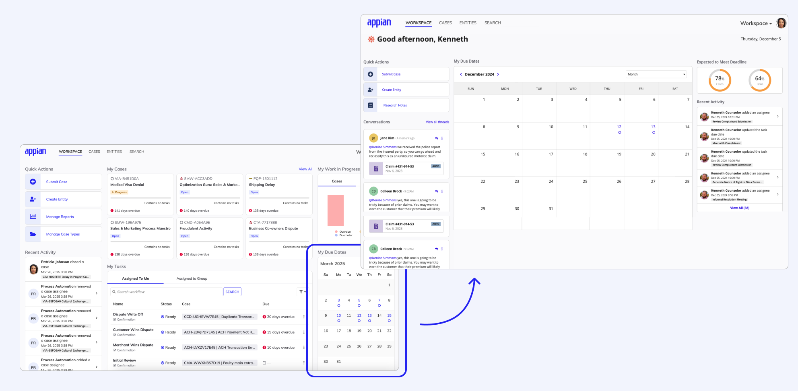Image resolution: width=798 pixels, height=391 pixels.
Task: Expand the Informal Resolution Meeting activity entry
Action: [777, 194]
